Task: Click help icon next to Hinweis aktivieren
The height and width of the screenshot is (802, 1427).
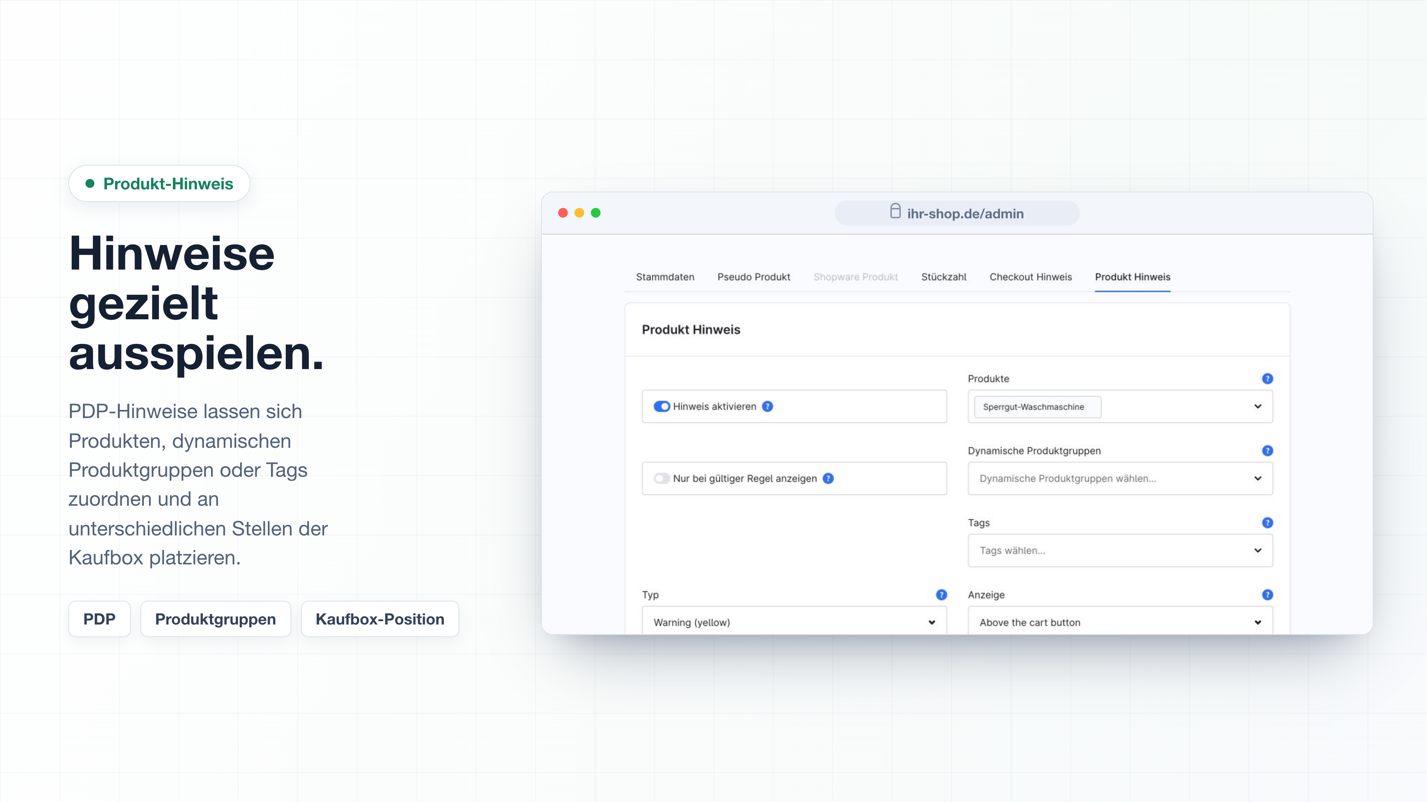Action: coord(767,406)
